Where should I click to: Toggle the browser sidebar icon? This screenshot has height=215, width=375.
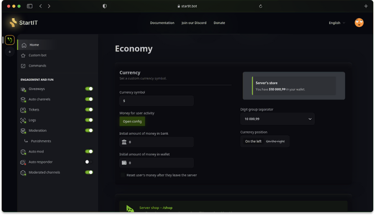(30, 6)
